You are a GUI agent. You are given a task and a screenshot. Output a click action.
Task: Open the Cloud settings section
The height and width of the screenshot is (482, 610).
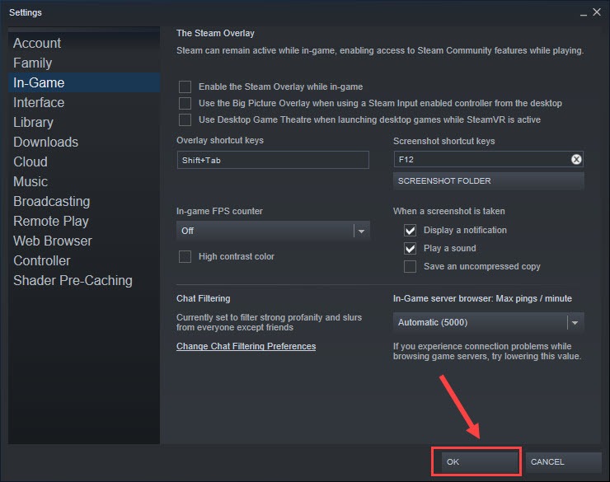(x=84, y=161)
